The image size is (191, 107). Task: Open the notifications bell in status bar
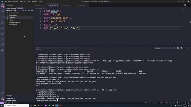coord(189,103)
